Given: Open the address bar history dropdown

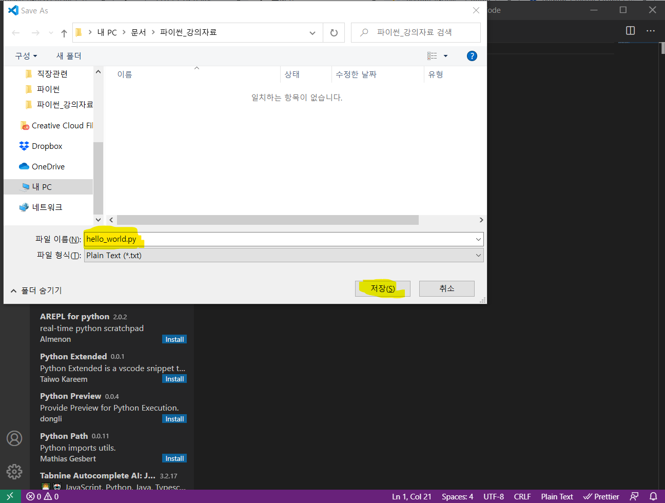Looking at the screenshot, I should pos(312,33).
